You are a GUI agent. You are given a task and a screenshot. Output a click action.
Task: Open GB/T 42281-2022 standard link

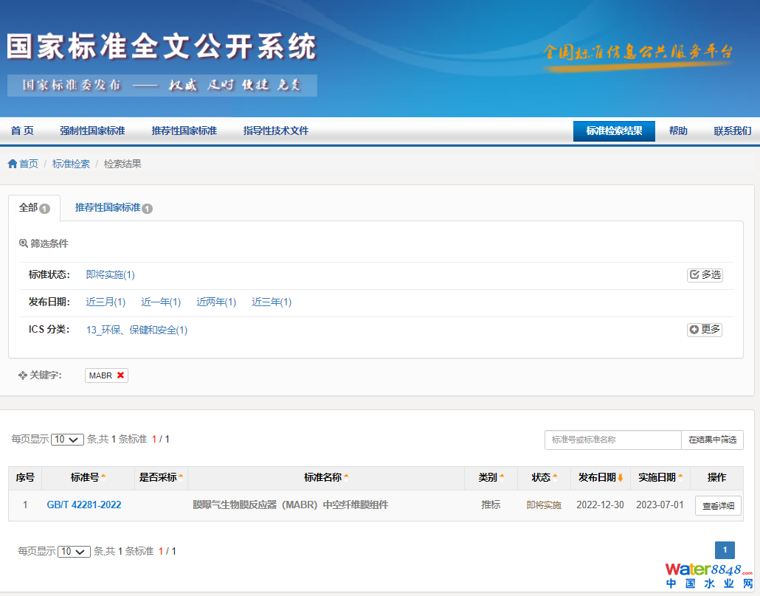pos(84,505)
